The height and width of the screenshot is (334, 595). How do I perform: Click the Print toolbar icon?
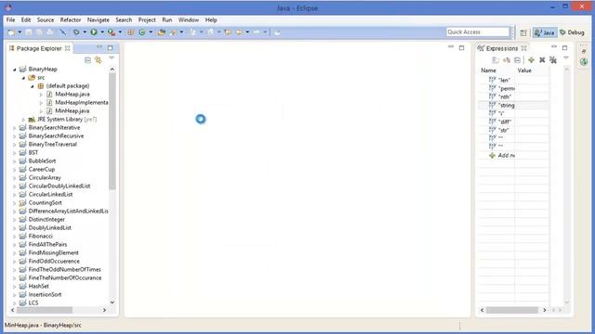tap(50, 32)
